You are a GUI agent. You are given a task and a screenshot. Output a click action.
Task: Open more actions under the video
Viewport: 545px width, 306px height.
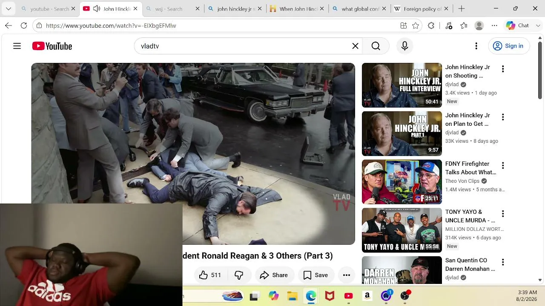347,275
